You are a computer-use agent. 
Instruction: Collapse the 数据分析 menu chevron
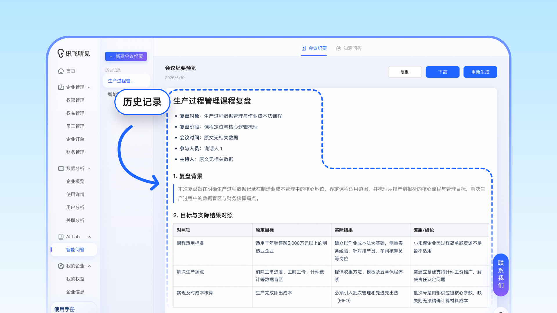tap(89, 169)
